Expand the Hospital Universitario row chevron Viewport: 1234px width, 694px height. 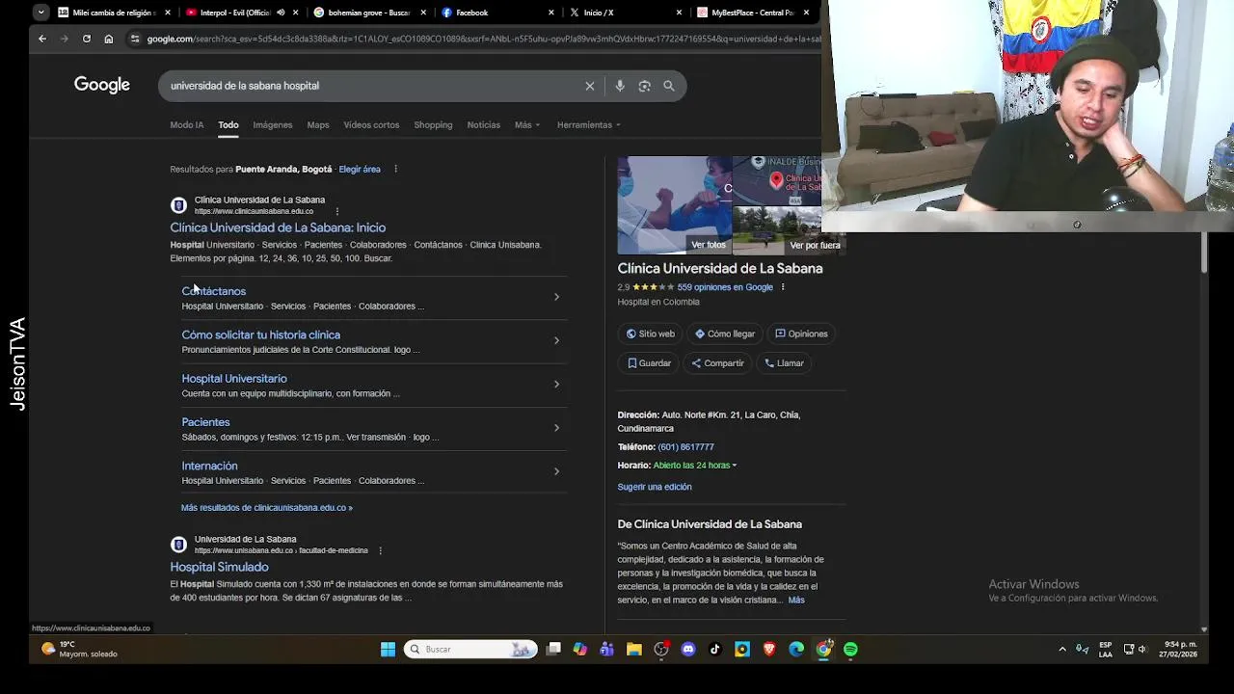[556, 384]
